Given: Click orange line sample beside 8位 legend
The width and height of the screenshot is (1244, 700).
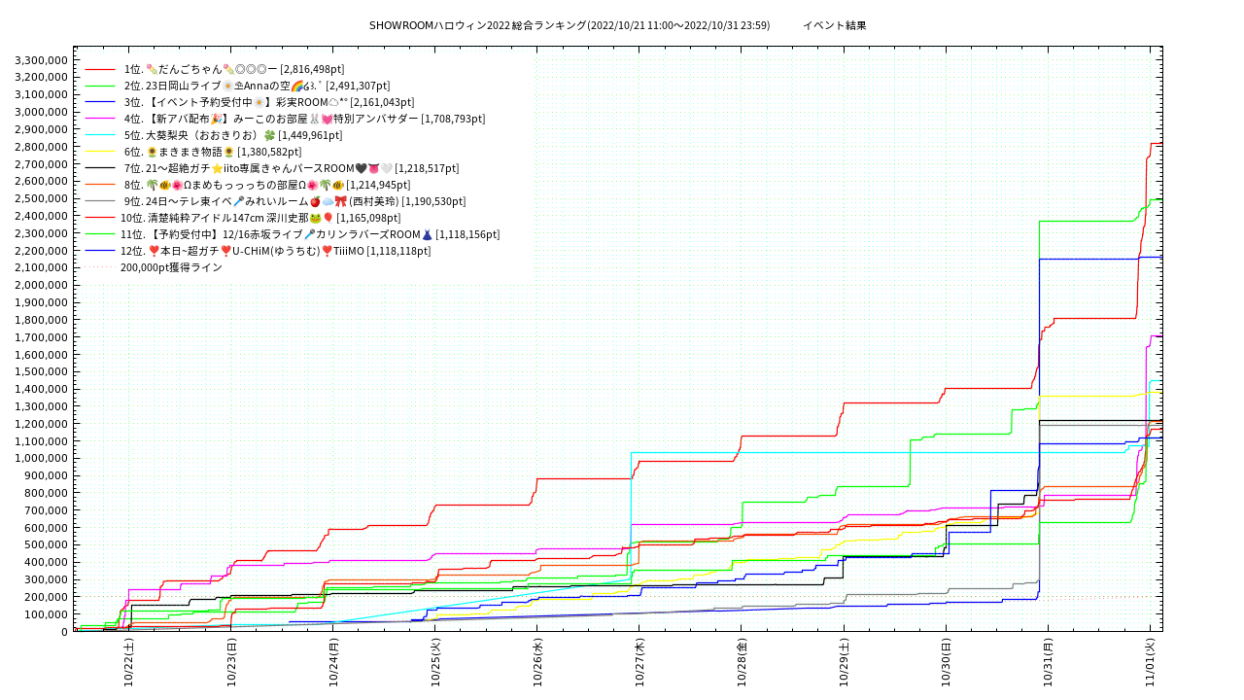Looking at the screenshot, I should pyautogui.click(x=100, y=185).
